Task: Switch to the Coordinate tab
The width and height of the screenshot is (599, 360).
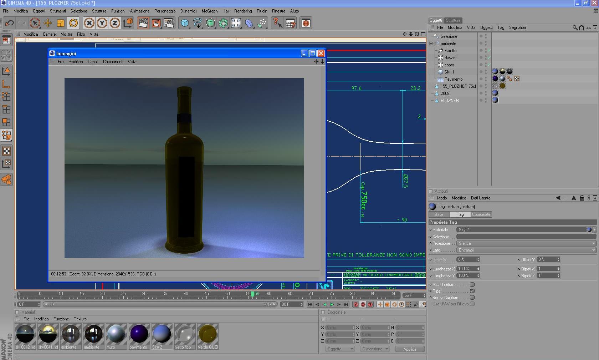Action: click(x=481, y=214)
